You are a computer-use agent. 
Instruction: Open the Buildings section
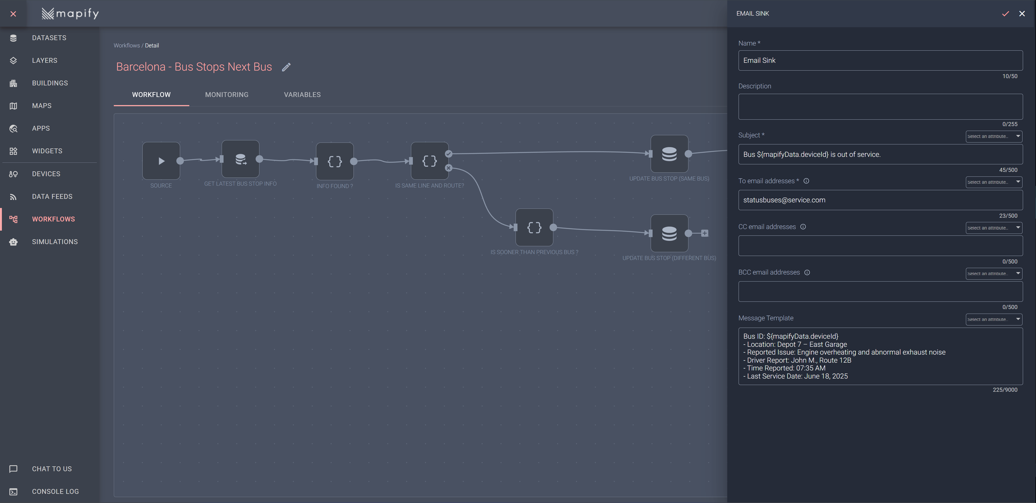point(50,83)
